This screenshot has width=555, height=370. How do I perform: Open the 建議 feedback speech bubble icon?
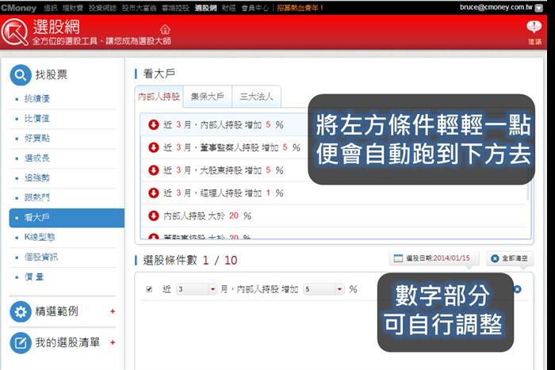[534, 27]
